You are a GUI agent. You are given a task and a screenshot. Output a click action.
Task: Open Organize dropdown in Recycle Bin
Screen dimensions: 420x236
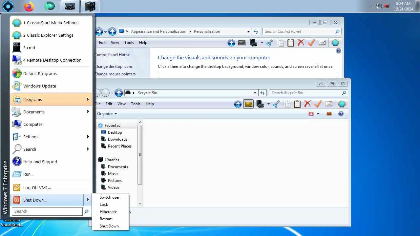pos(107,114)
